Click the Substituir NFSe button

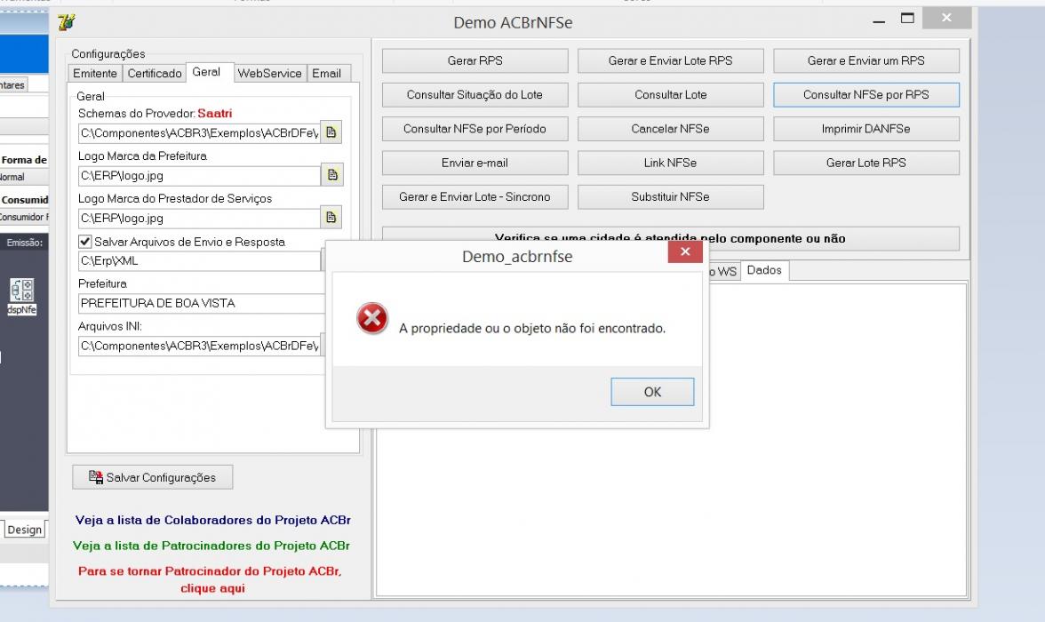tap(670, 196)
